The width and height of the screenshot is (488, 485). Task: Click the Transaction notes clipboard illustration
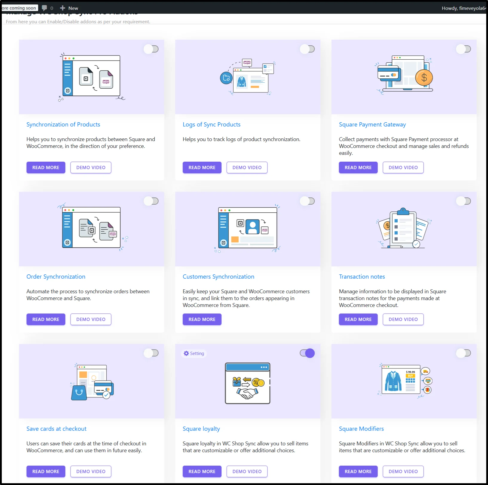coord(404,228)
